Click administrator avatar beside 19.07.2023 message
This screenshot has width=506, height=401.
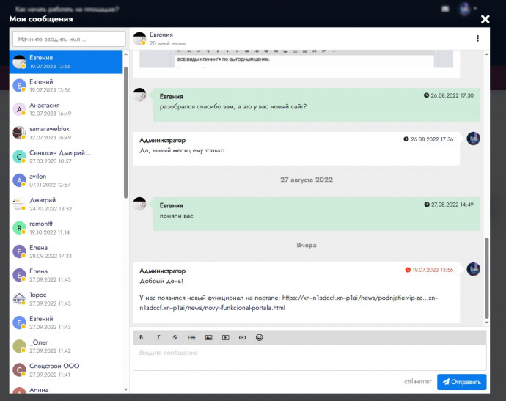tap(474, 269)
